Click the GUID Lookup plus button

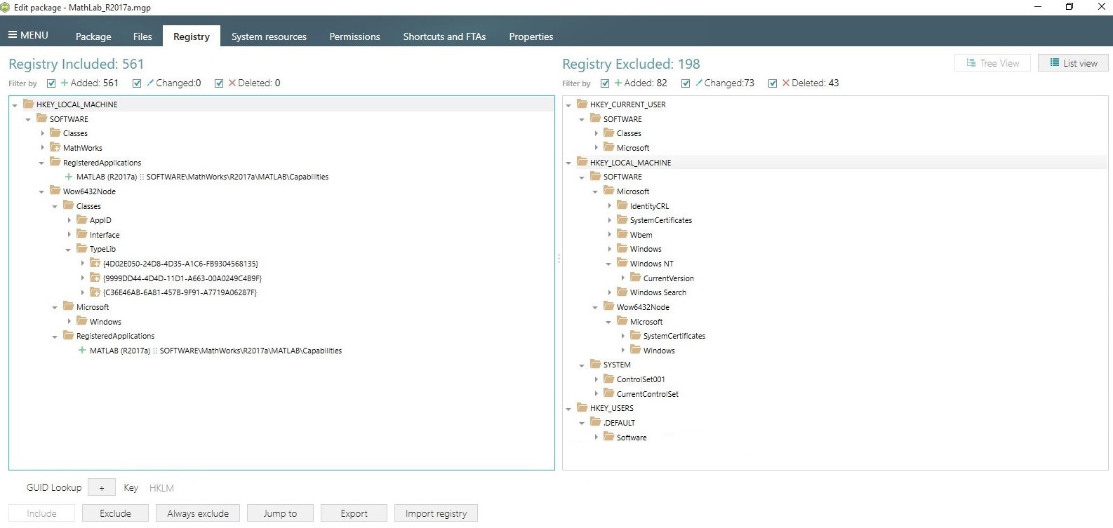[x=102, y=487]
